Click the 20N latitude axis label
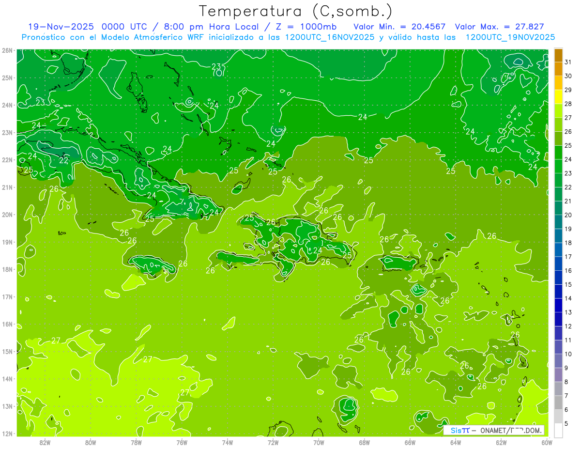The image size is (581, 449). (x=7, y=214)
